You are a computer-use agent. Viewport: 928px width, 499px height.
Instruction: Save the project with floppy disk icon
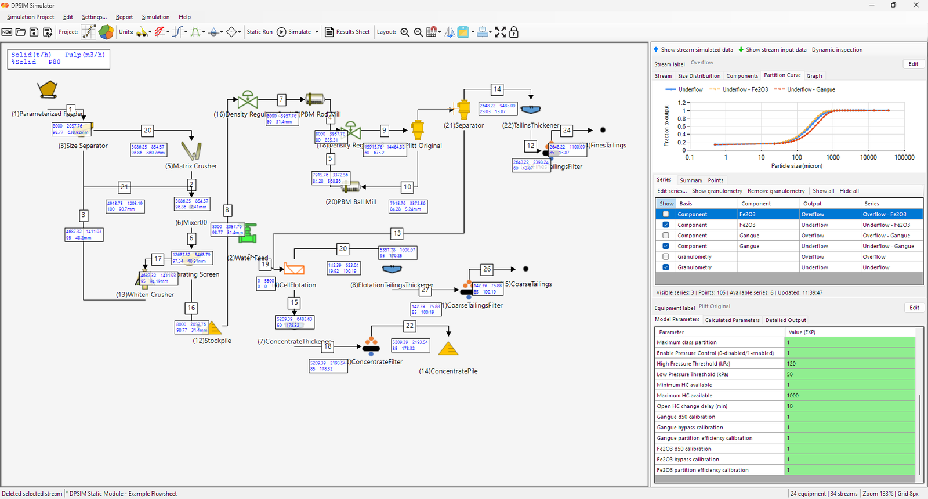(x=34, y=32)
